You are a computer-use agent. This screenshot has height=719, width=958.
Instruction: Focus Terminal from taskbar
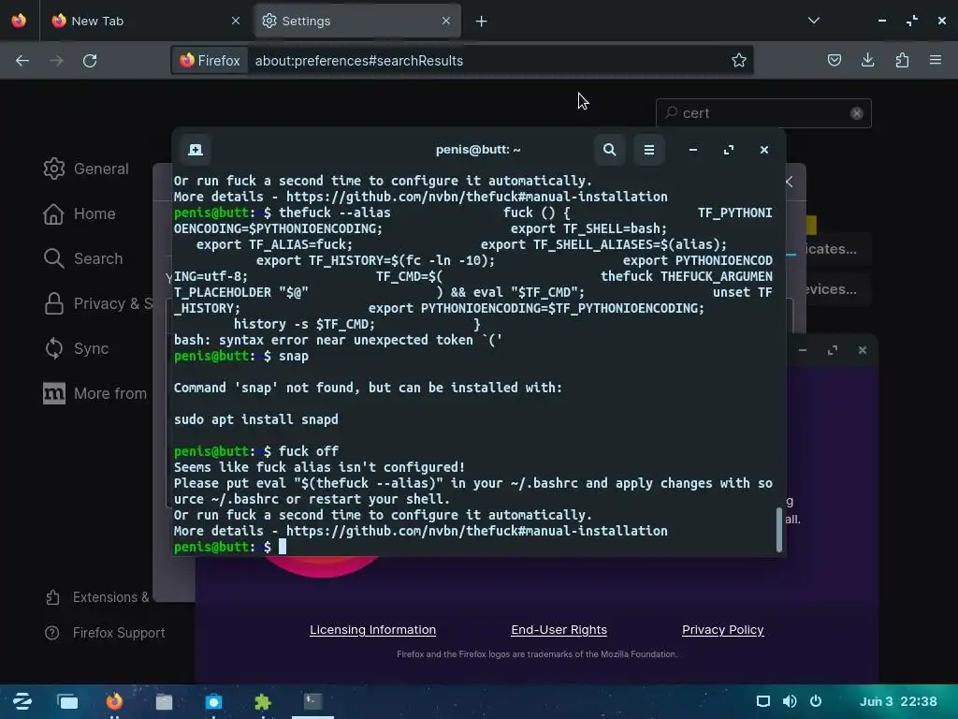312,701
